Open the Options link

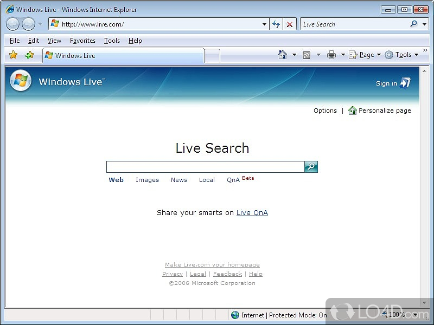325,110
